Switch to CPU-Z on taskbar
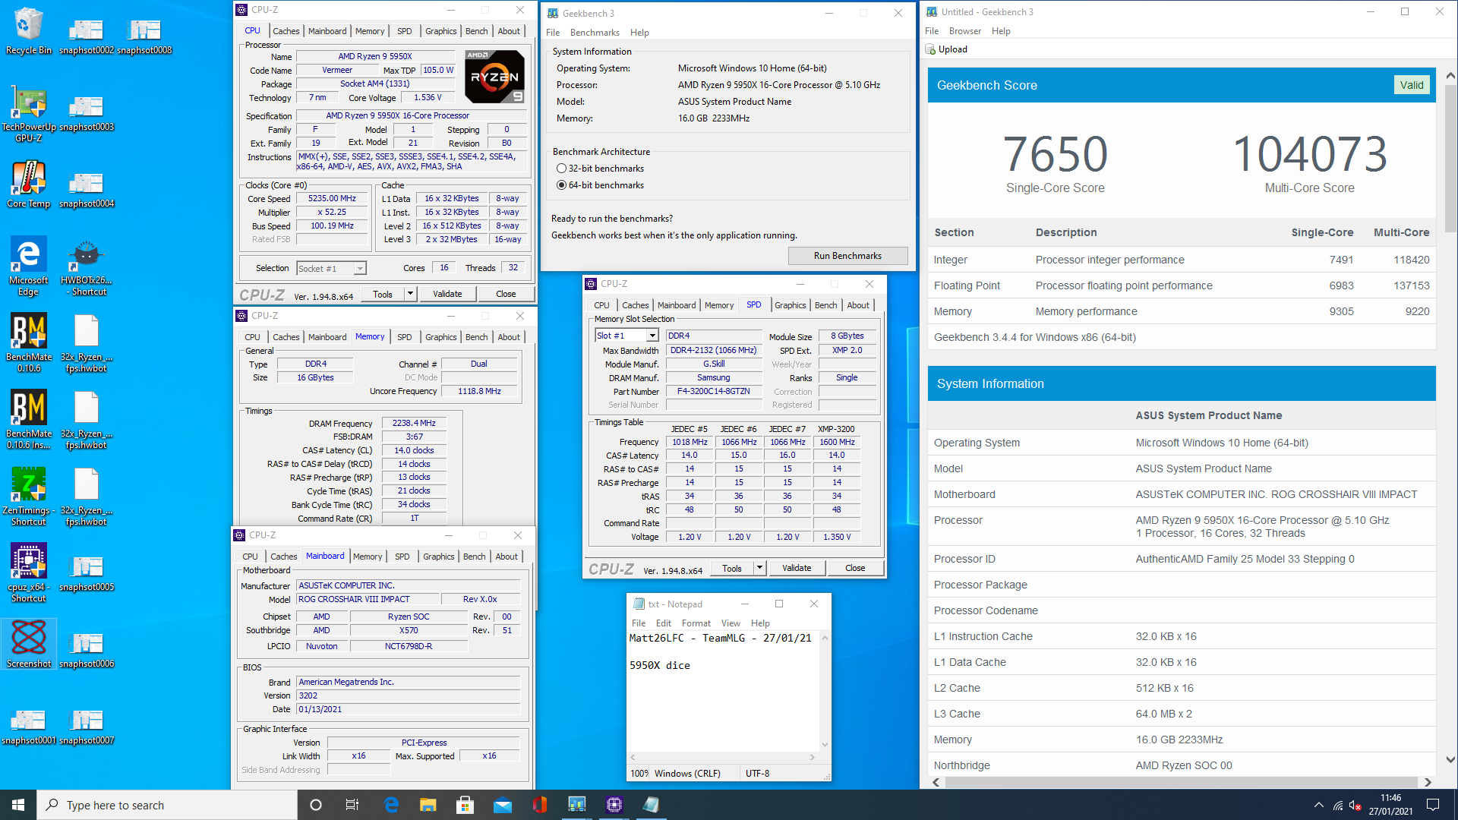 tap(614, 805)
